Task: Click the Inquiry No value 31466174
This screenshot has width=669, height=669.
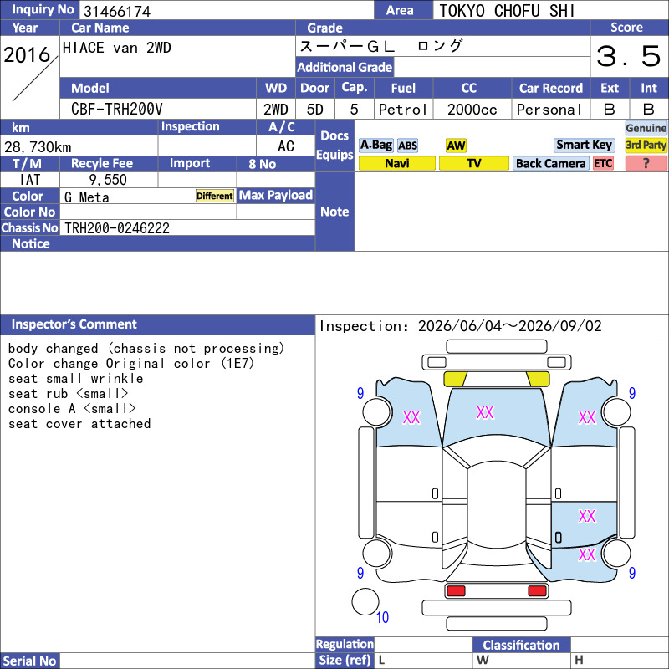Action: click(x=117, y=11)
